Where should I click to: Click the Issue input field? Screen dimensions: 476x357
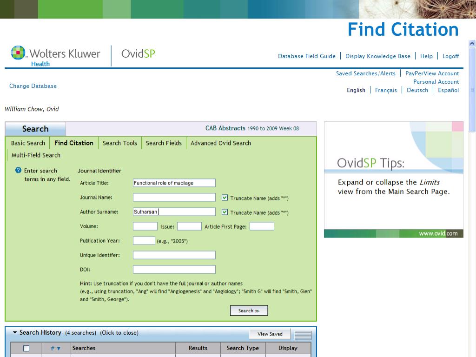pos(189,226)
